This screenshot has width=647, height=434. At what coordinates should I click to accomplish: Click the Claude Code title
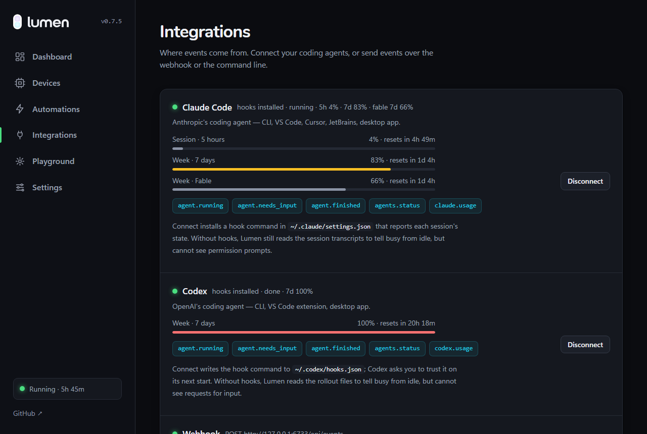(x=207, y=107)
